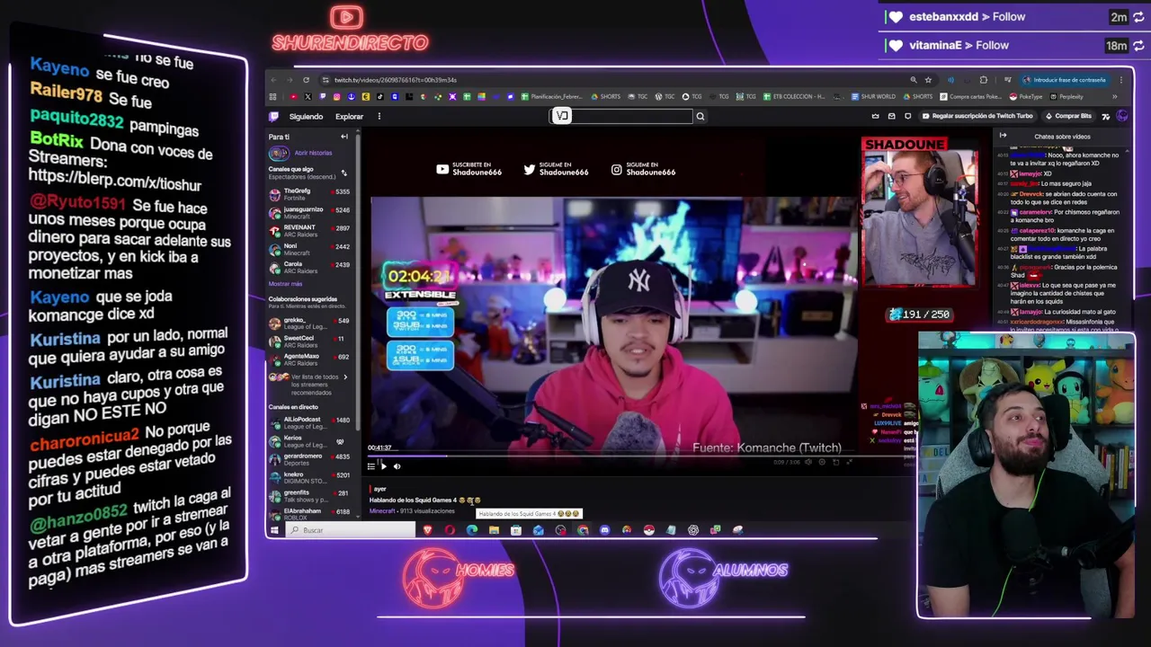The width and height of the screenshot is (1151, 647).
Task: Show hidden bookmarks overflow chevron
Action: point(1115,96)
